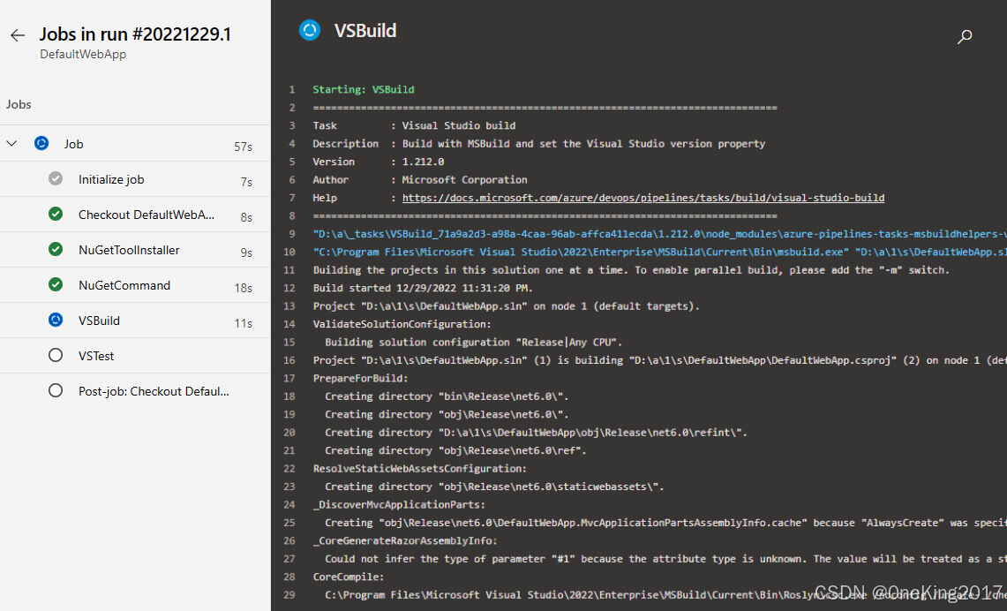Image resolution: width=1007 pixels, height=611 pixels.
Task: Click log line 'Building solution configuration "Release|Any CPU"'
Action: coord(473,342)
